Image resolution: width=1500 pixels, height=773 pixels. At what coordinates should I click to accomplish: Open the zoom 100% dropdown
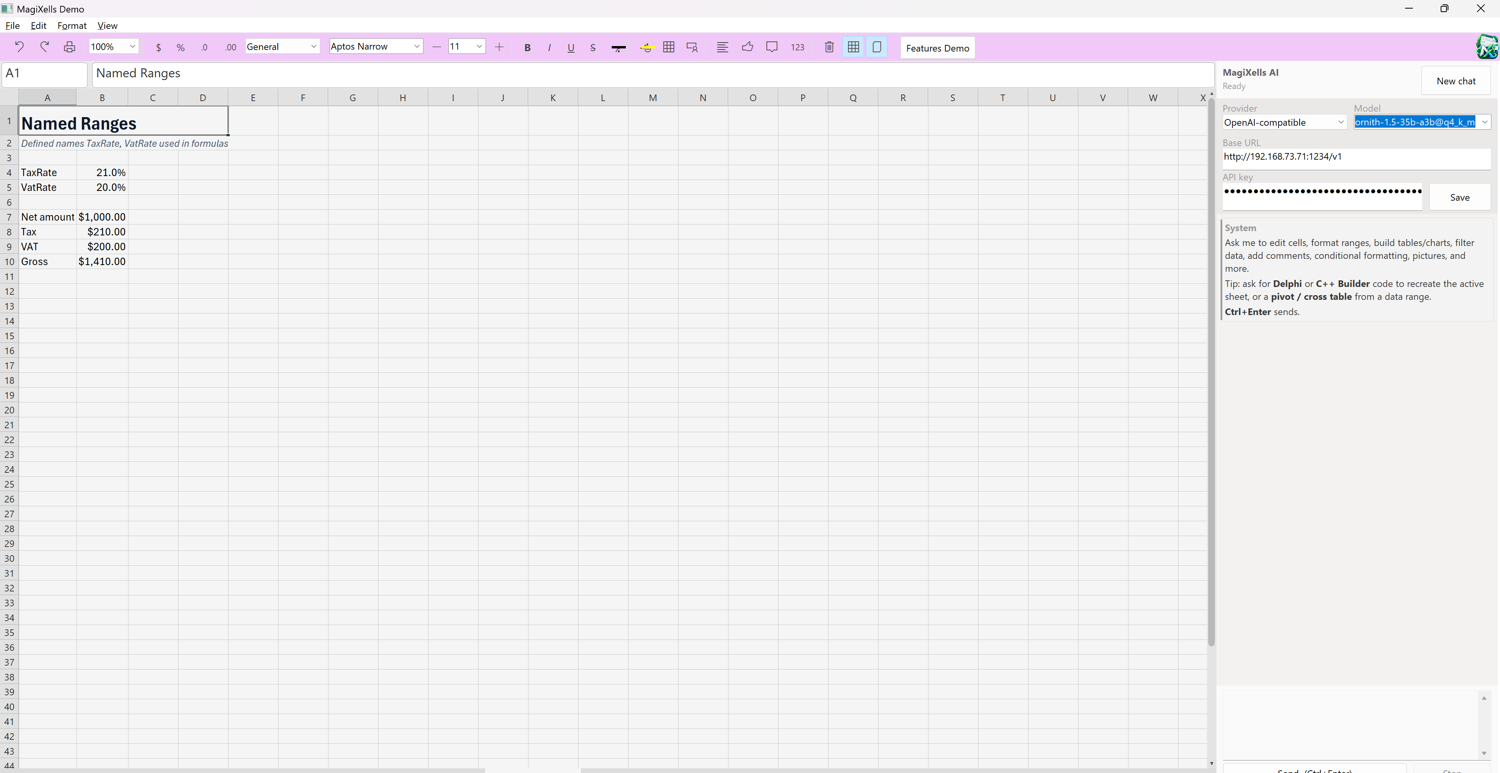pos(114,46)
